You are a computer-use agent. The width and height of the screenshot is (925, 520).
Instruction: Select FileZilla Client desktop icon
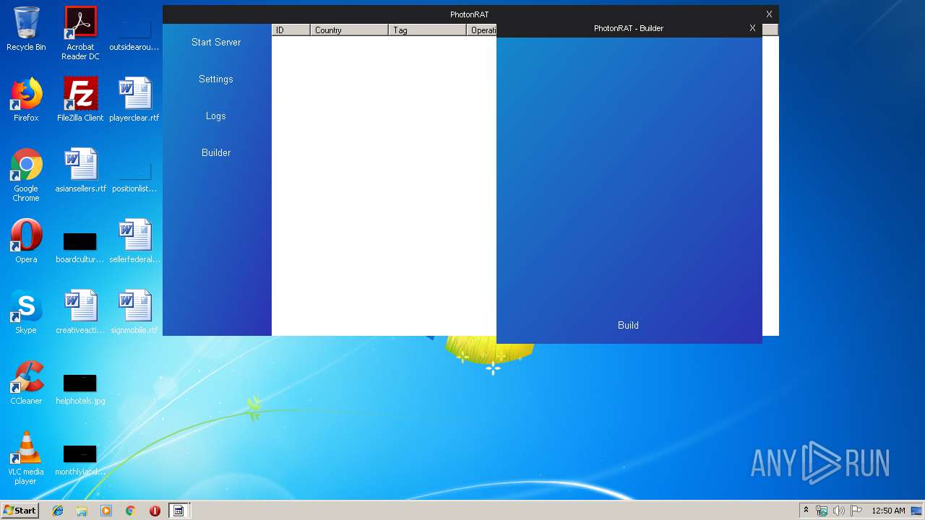pos(80,100)
